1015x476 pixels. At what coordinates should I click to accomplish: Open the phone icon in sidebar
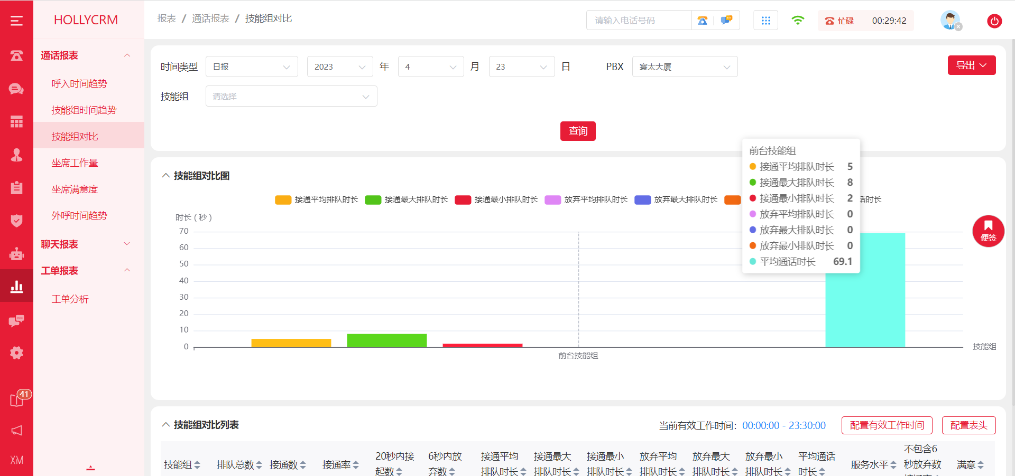(x=16, y=55)
